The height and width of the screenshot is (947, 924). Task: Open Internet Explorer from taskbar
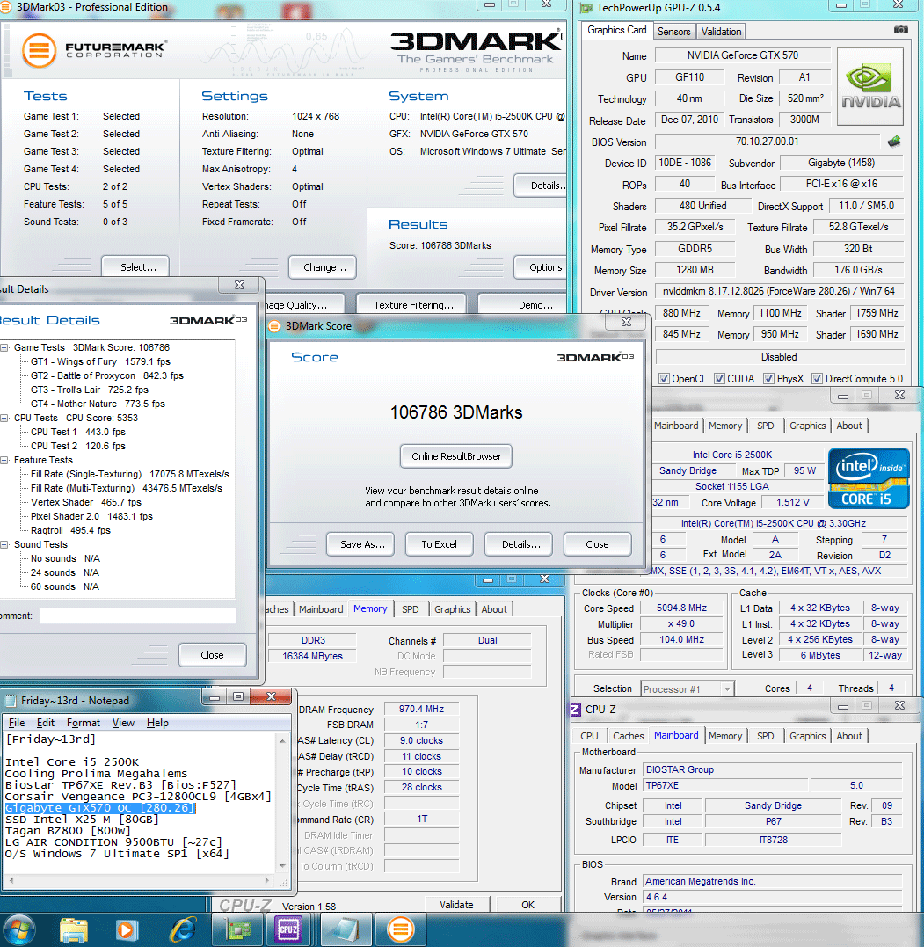(x=182, y=930)
